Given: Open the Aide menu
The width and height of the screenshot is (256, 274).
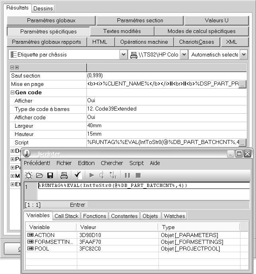Looking at the screenshot, I should [155, 163].
